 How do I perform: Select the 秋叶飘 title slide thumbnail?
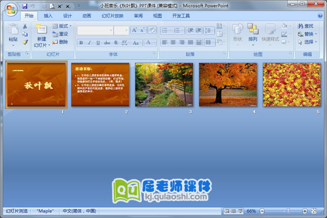pos(37,84)
